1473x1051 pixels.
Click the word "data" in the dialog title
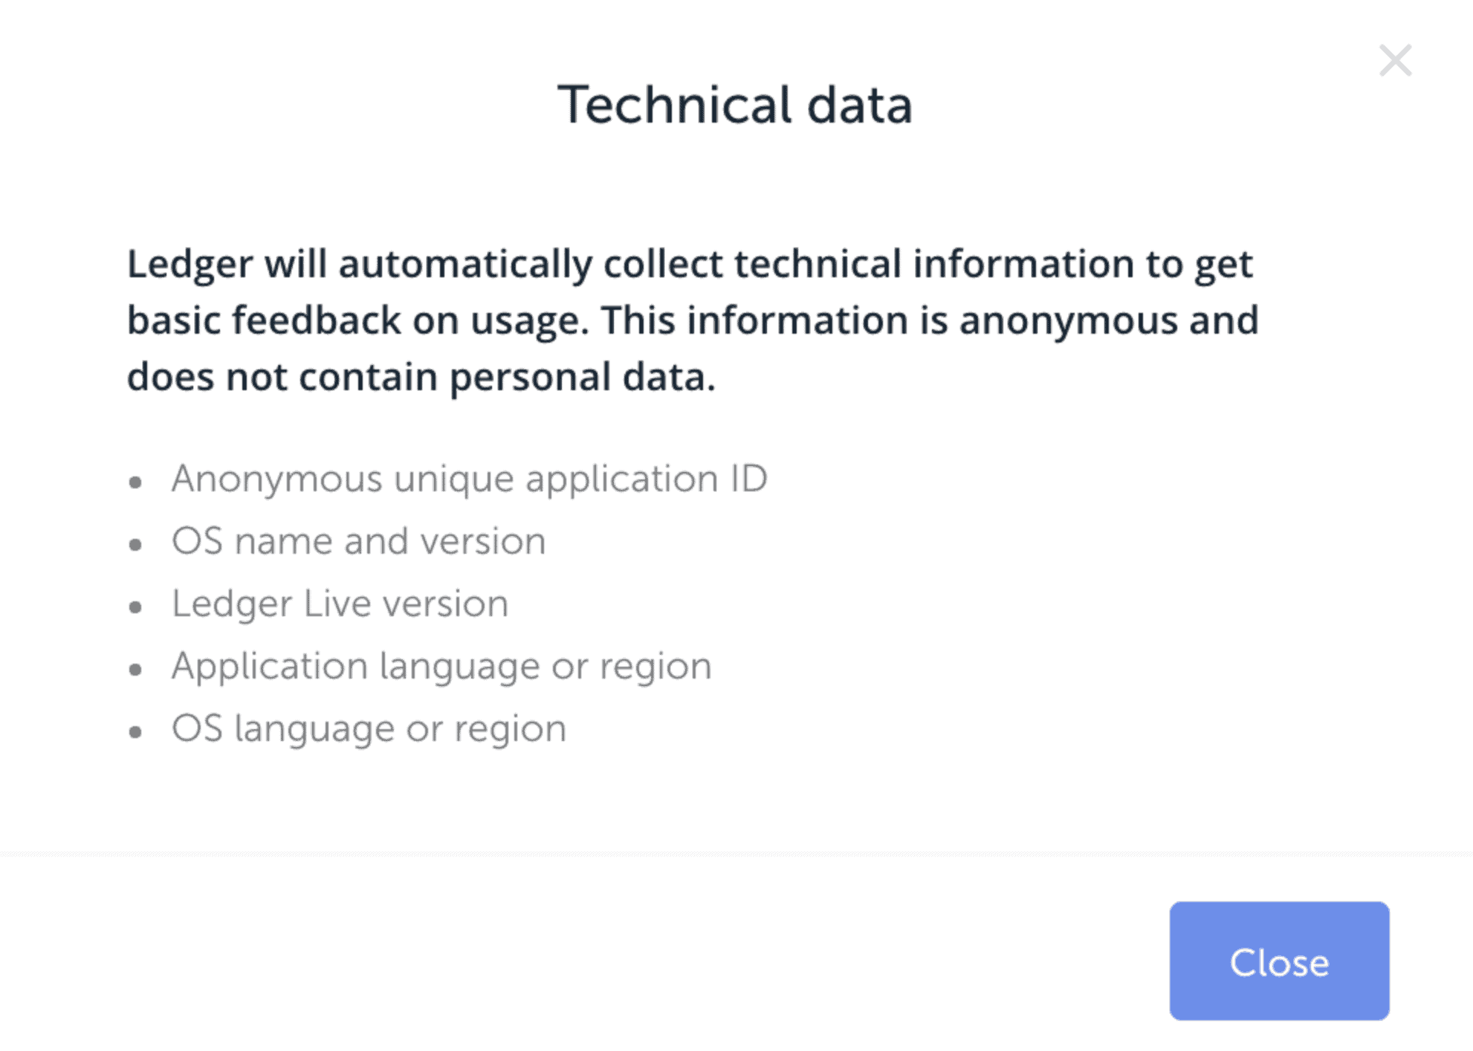[859, 105]
